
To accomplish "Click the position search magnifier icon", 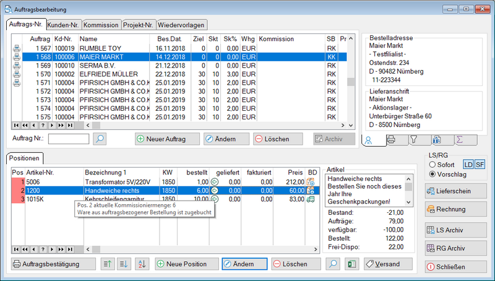I will click(333, 264).
